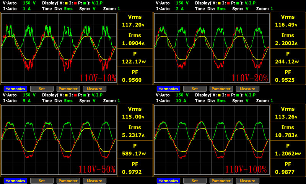The image size is (306, 184).
Task: Click green P swatch in 10% panel header
Action: 85,3
